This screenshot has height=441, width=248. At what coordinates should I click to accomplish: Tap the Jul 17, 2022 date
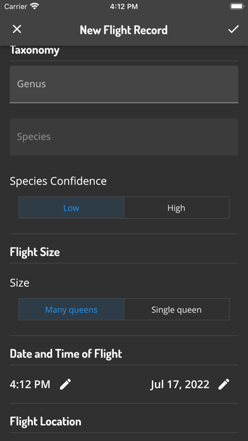coord(180,384)
